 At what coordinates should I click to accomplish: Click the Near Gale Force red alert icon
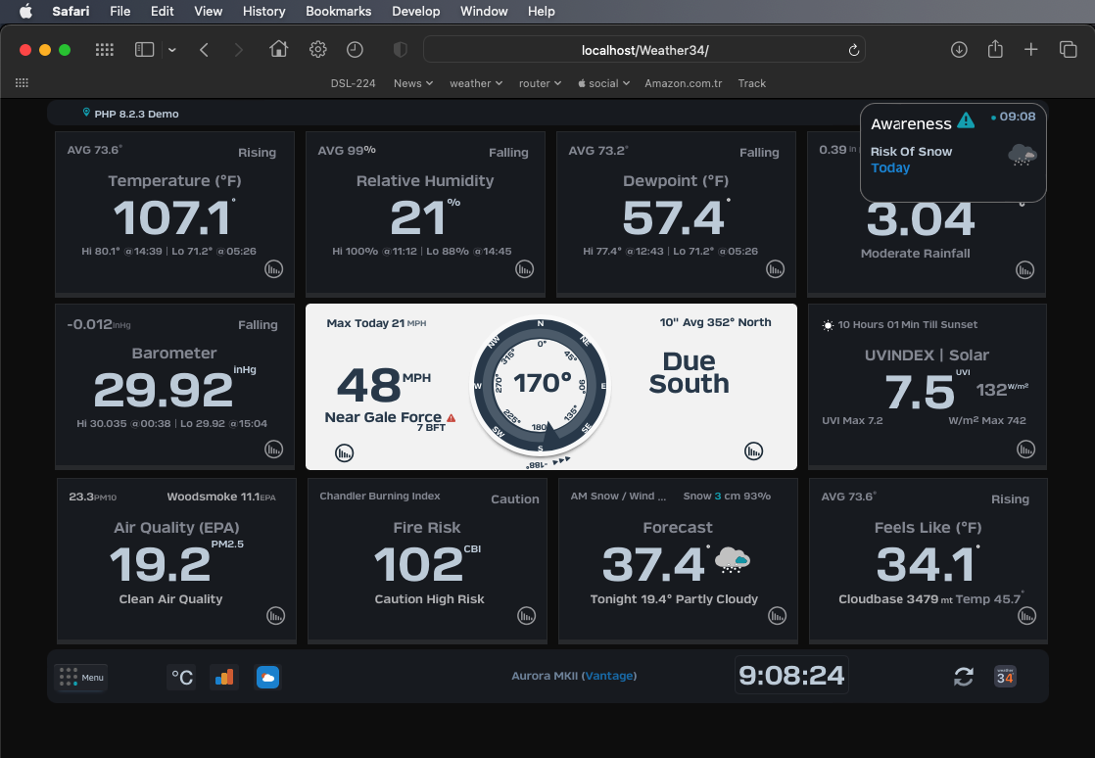452,418
